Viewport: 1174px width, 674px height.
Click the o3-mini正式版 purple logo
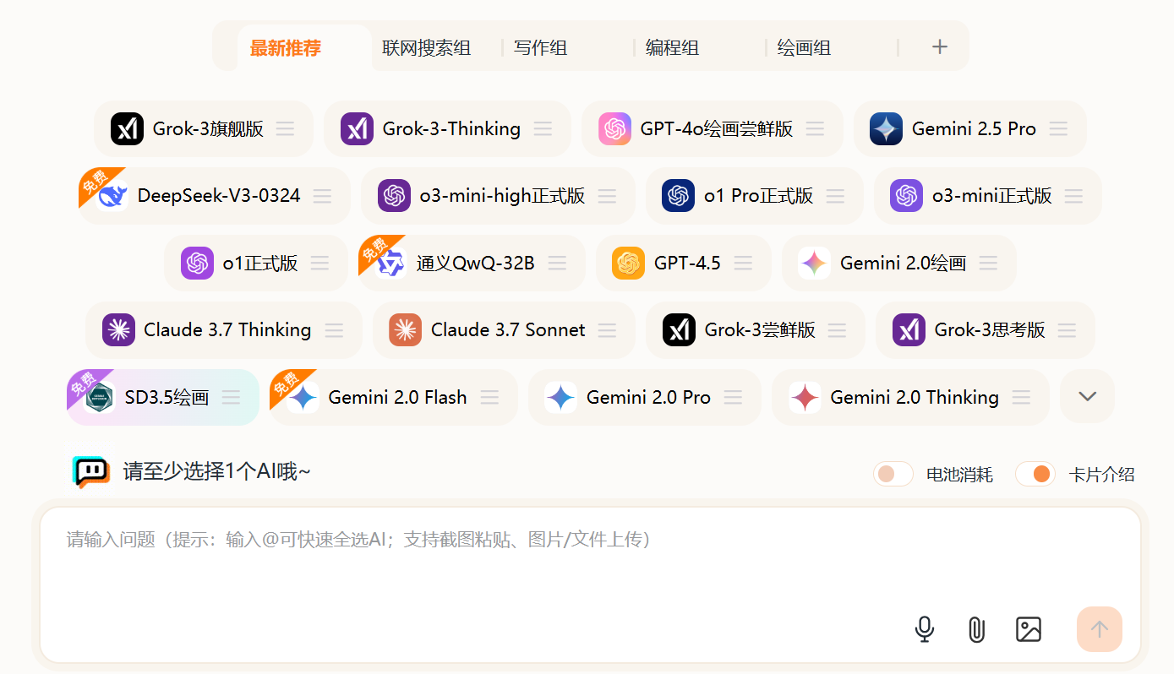pos(907,196)
